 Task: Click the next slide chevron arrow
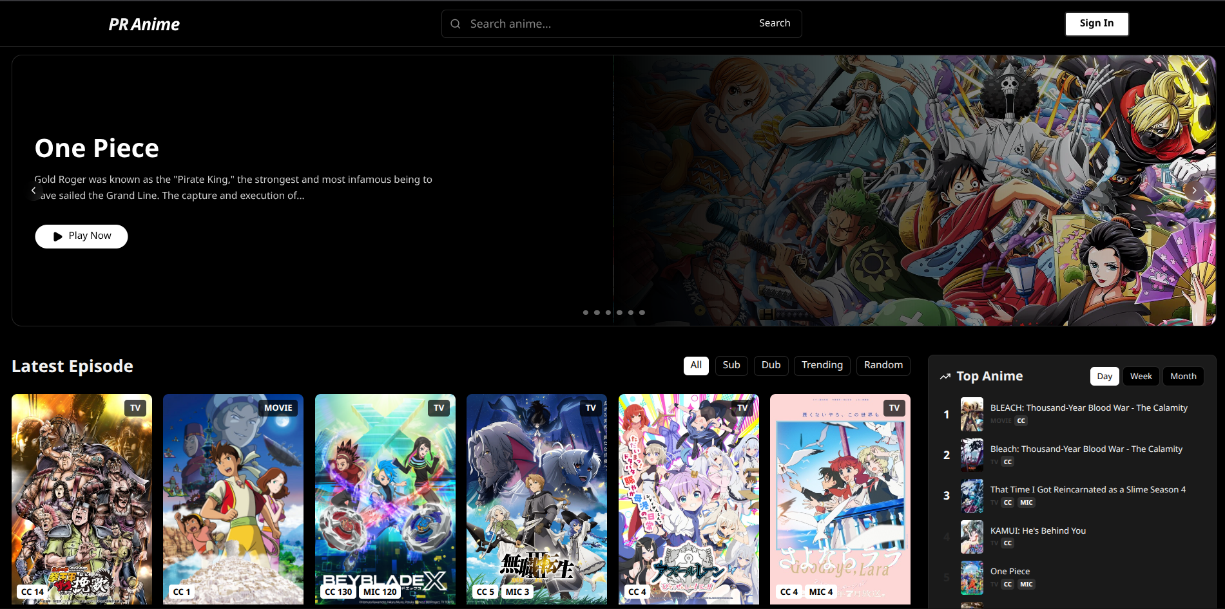click(x=1194, y=191)
